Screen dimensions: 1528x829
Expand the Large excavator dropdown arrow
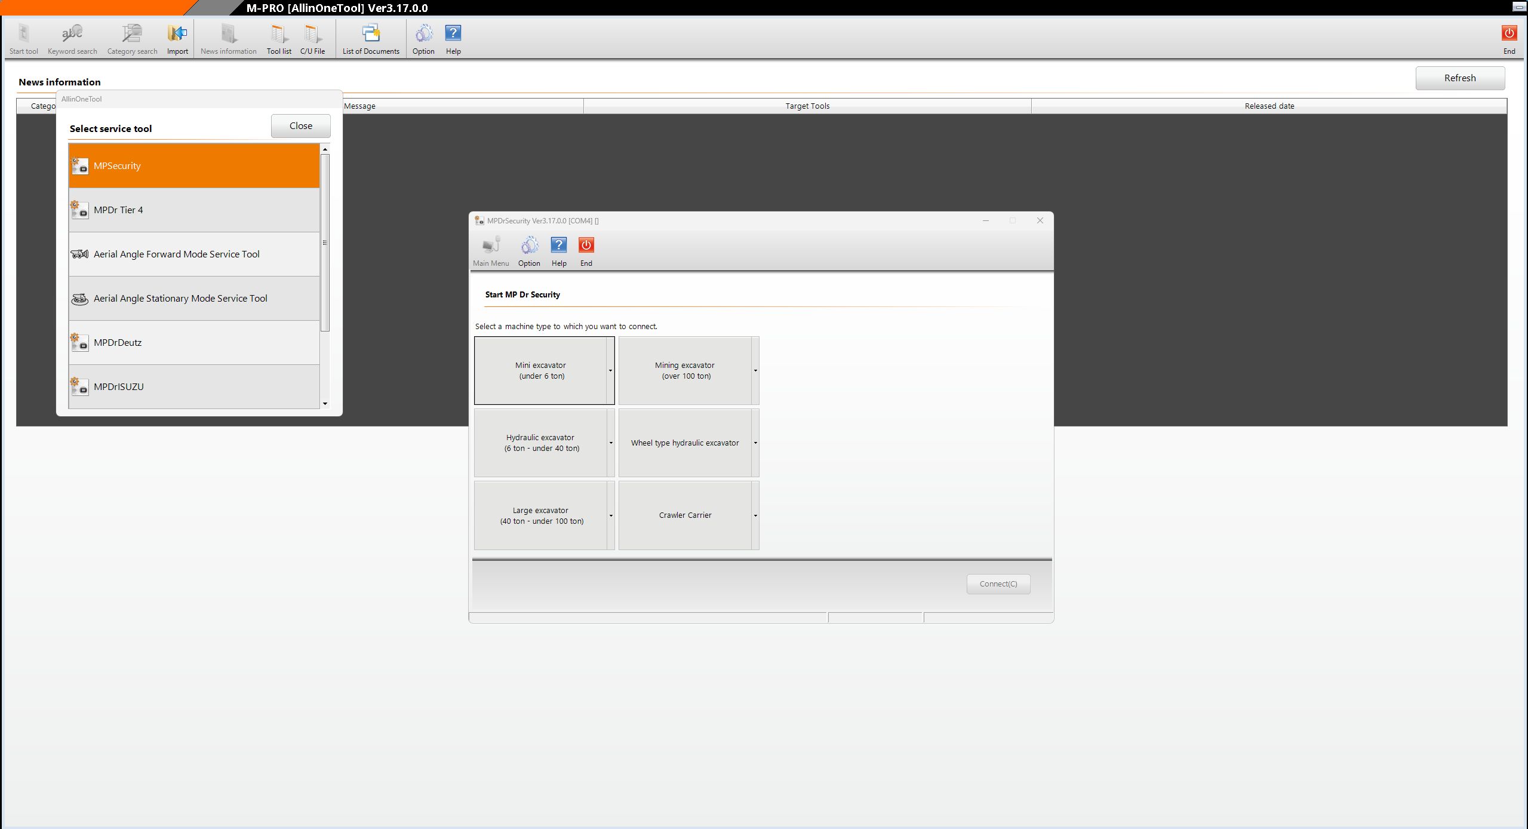pyautogui.click(x=610, y=515)
